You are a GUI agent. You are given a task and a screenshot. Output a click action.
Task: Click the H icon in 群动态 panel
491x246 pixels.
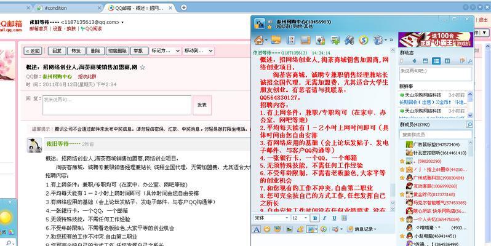coord(447,61)
